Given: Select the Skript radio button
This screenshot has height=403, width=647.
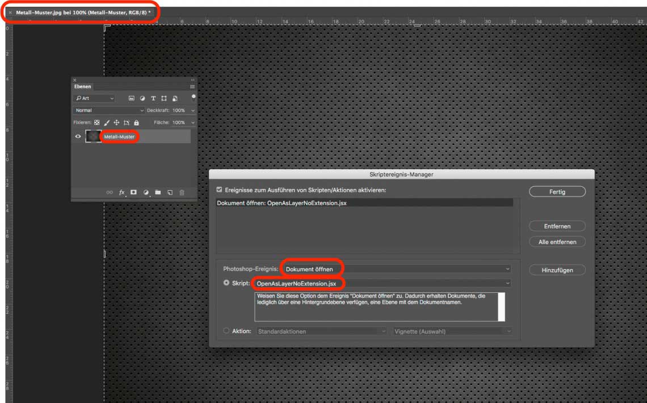Looking at the screenshot, I should coord(226,283).
